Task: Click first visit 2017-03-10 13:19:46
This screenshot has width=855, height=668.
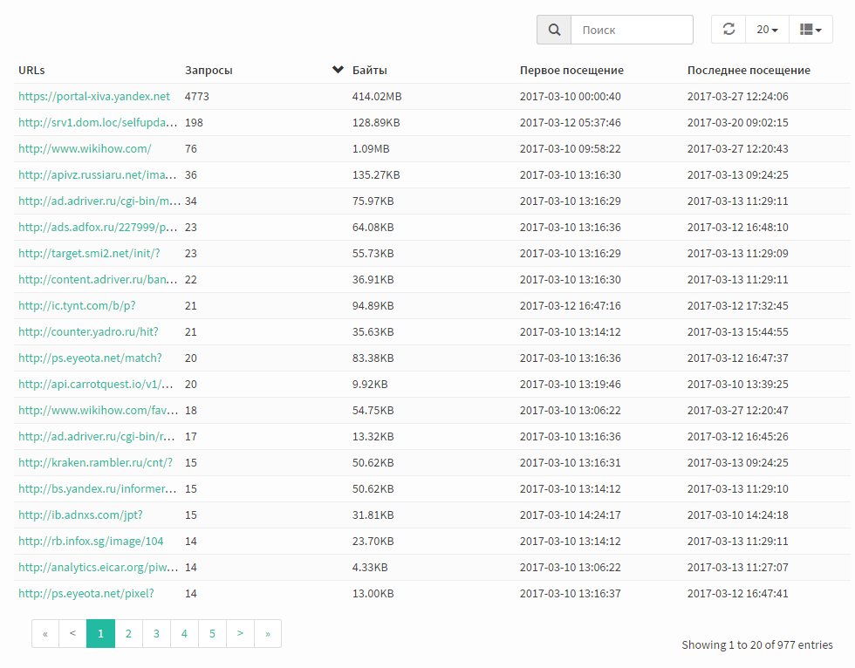Action: [x=570, y=384]
